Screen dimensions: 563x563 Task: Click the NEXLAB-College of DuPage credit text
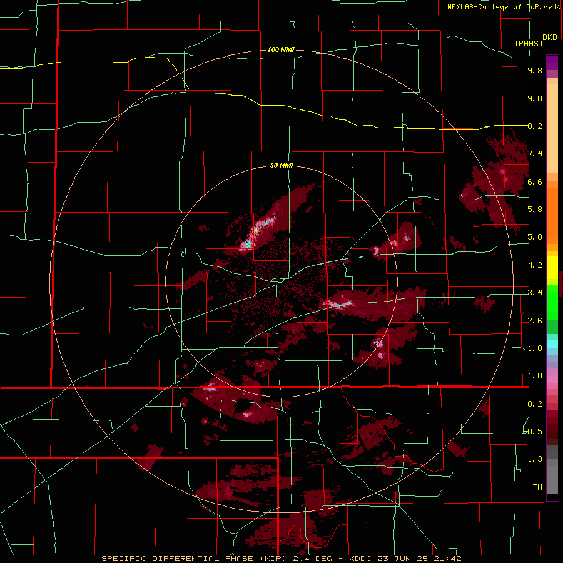click(x=503, y=7)
